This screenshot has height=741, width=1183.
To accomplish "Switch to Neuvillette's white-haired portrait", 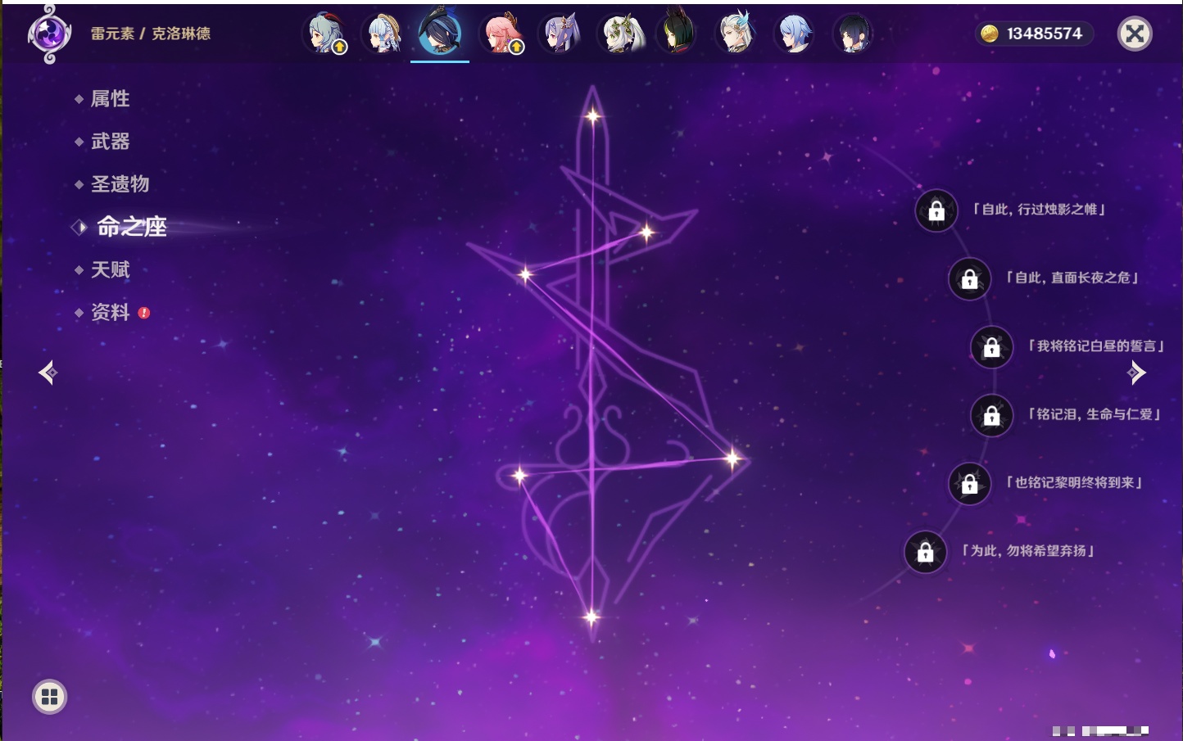I will coord(737,34).
